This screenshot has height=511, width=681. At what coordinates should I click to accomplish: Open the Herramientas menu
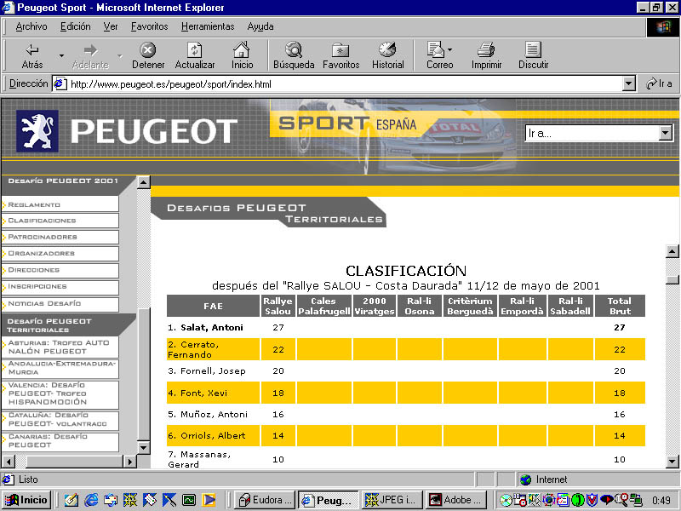(208, 26)
